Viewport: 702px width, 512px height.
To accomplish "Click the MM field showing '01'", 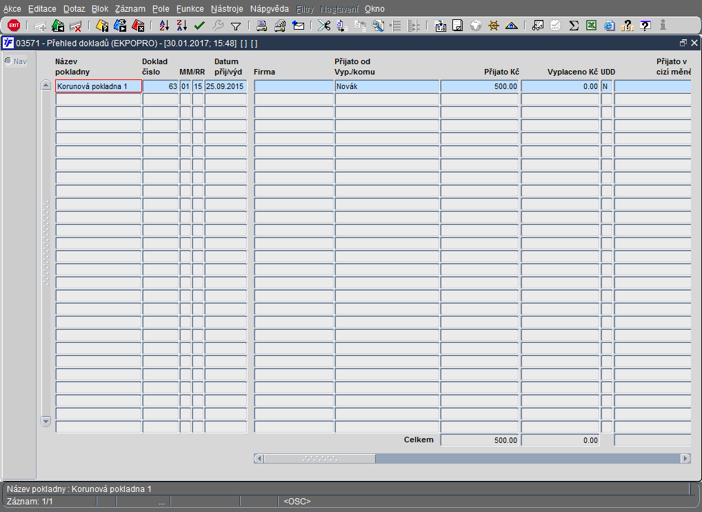I will (x=185, y=86).
